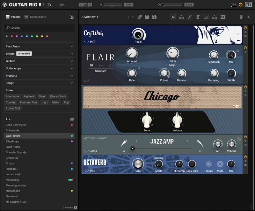Load the Nerdiphone preset
The height and width of the screenshot is (211, 255).
(x=39, y=191)
